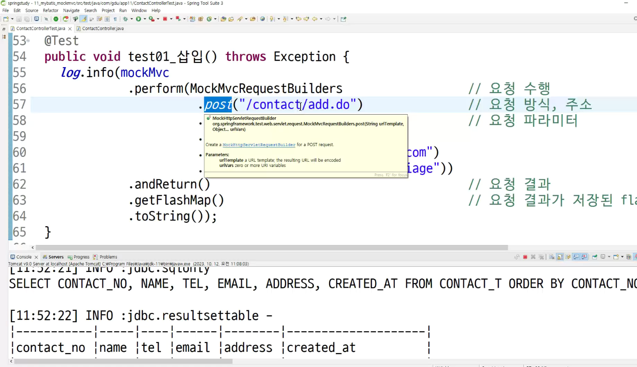This screenshot has height=367, width=637.
Task: Open the Project menu
Action: tap(108, 10)
